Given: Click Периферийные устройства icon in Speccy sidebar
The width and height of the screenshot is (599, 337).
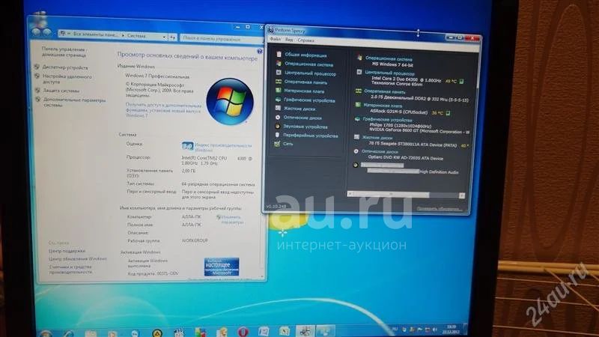Looking at the screenshot, I should tap(277, 135).
